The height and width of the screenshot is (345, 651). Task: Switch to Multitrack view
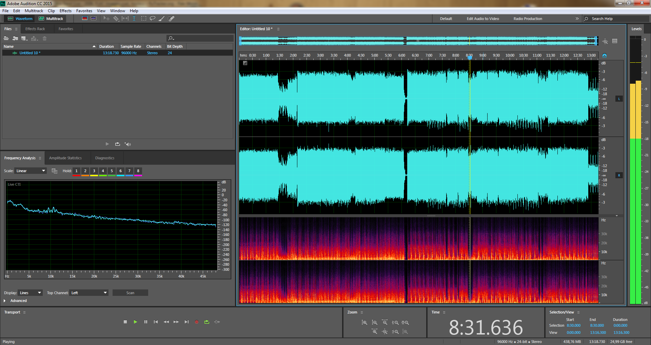[x=51, y=19]
